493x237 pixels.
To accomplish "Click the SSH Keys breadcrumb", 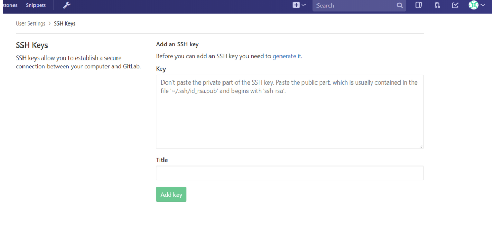I will pos(65,23).
